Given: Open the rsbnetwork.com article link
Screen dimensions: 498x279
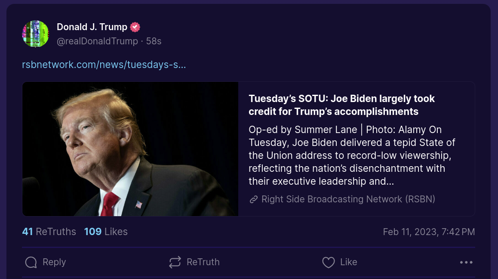Looking at the screenshot, I should pyautogui.click(x=104, y=65).
